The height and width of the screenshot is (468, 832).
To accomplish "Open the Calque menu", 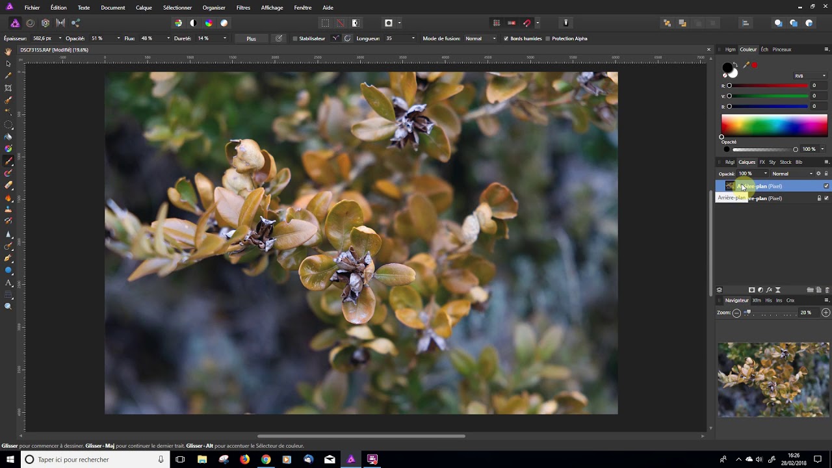I will [144, 8].
